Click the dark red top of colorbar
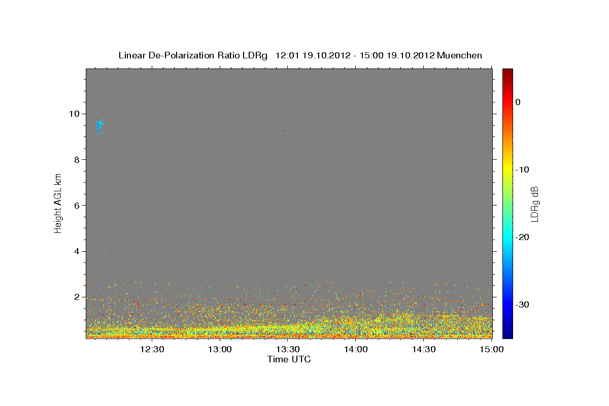Image resolution: width=609 pixels, height=406 pixels. tap(507, 73)
